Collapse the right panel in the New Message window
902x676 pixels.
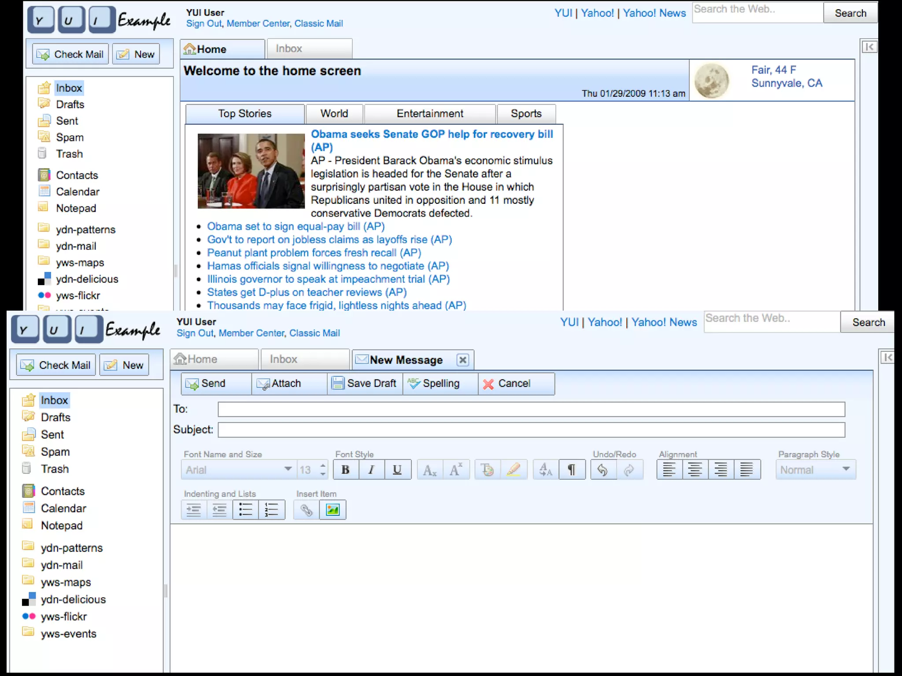(x=887, y=357)
